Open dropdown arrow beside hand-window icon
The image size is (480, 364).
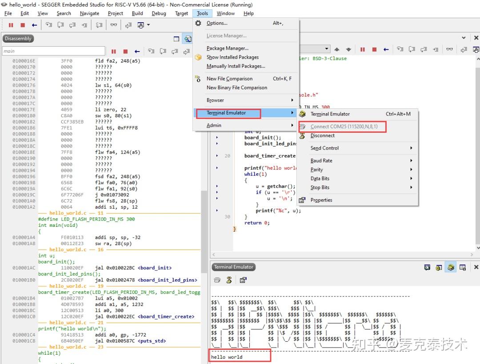[x=148, y=25]
